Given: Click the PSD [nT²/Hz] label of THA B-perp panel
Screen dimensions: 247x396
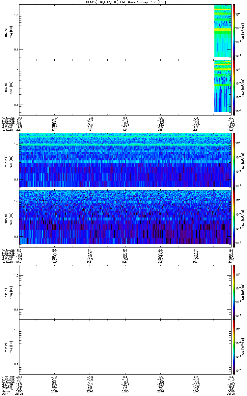Looking at the screenshot, I should [x=242, y=32].
